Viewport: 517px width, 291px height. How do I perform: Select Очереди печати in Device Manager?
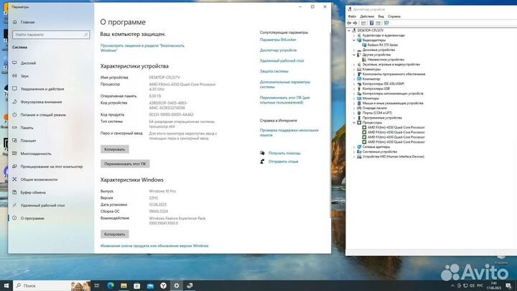[x=374, y=108]
